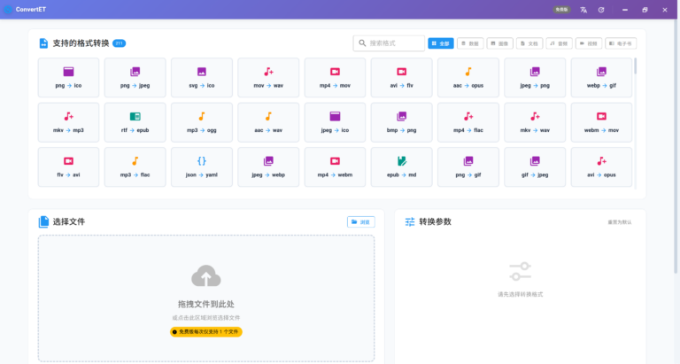The width and height of the screenshot is (680, 364).
Task: Click the format list vertical scrollbar
Action: 636,66
